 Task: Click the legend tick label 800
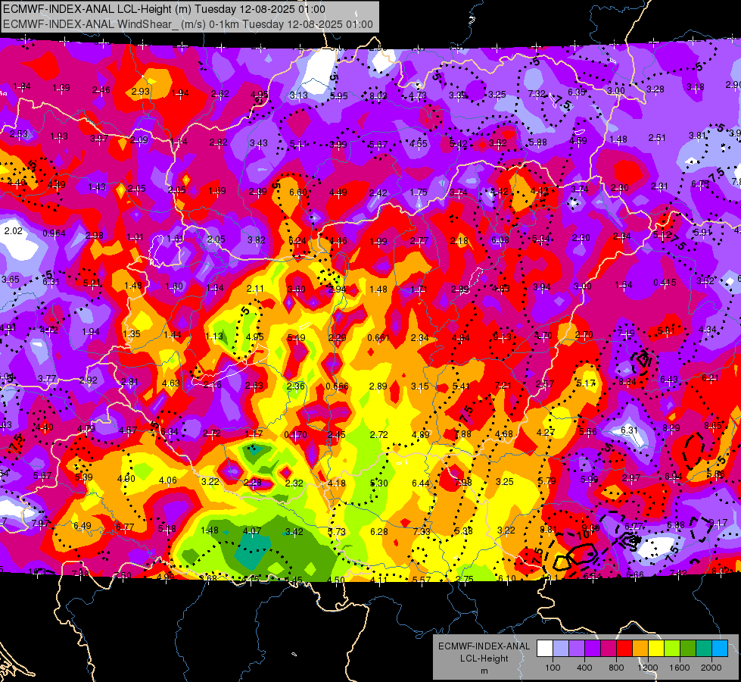[616, 668]
